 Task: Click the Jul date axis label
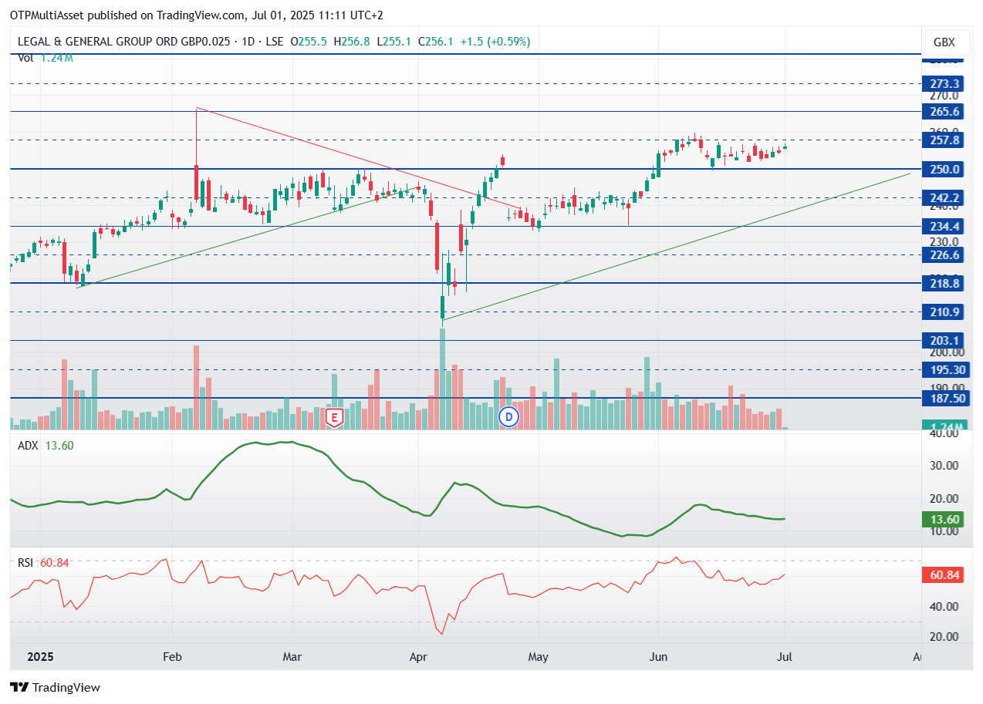785,657
